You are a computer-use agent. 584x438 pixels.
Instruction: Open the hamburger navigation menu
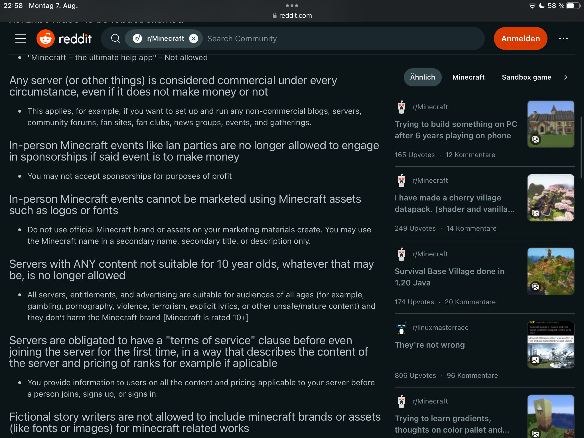tap(21, 38)
